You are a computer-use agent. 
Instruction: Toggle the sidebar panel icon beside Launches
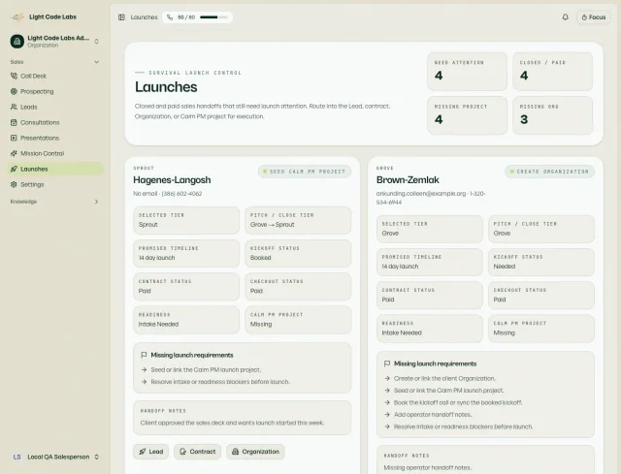[121, 17]
